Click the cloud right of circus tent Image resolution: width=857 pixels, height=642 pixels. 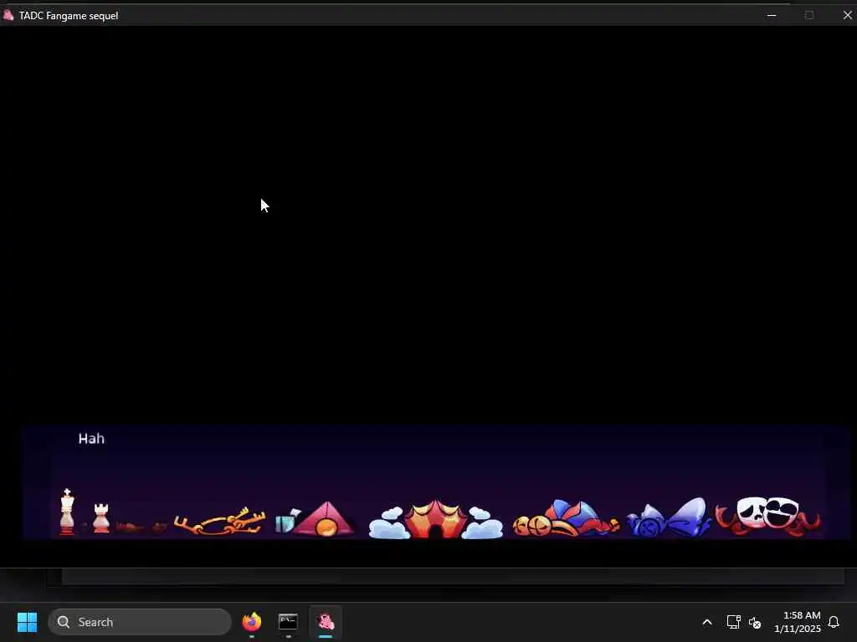(483, 523)
